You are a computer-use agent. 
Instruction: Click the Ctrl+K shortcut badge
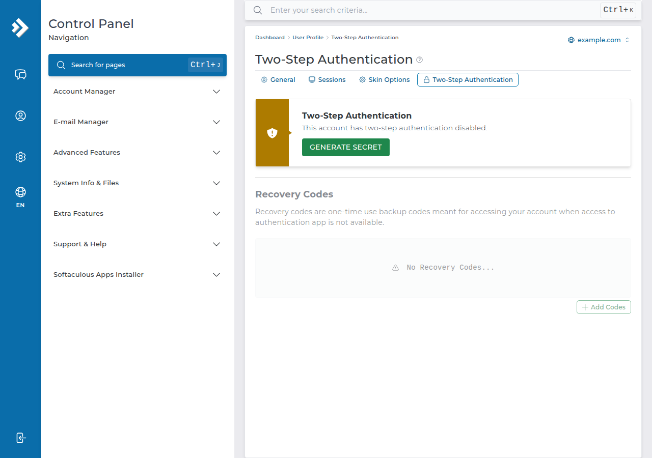pos(618,10)
